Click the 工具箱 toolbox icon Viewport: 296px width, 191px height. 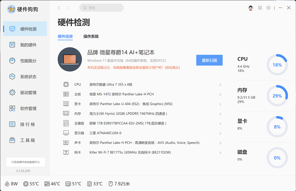click(12, 140)
